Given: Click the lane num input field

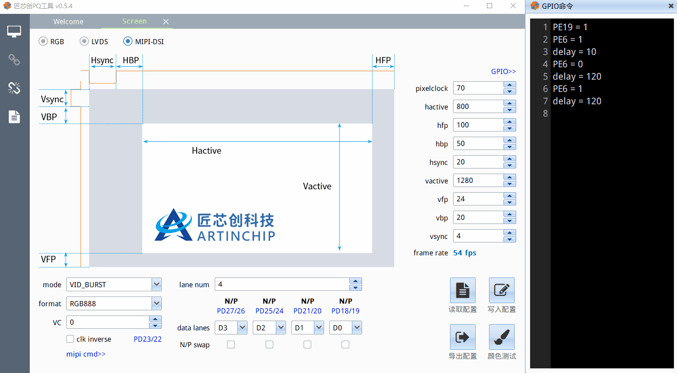Looking at the screenshot, I should 282,284.
